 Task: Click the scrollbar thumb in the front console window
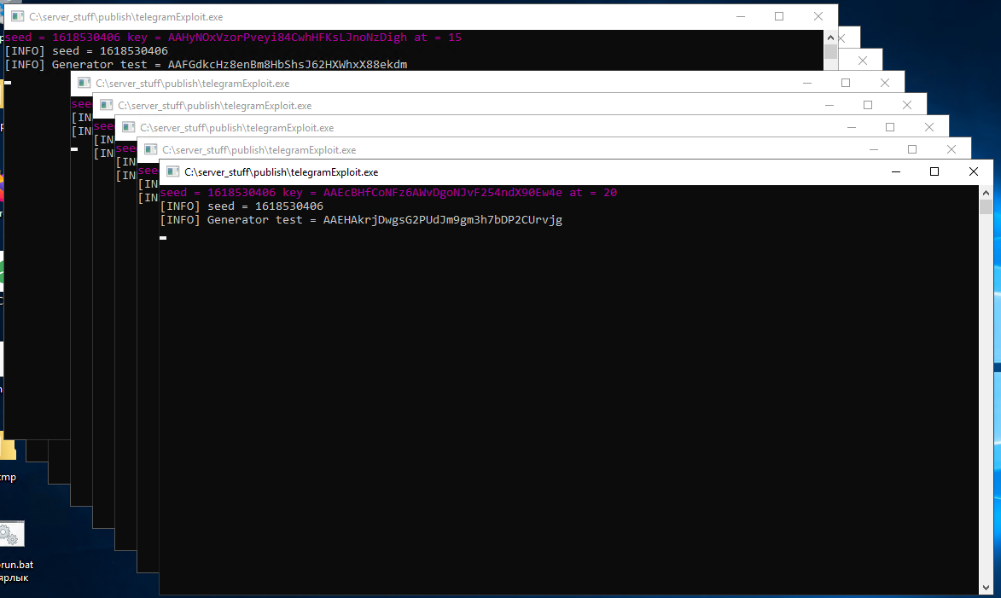pyautogui.click(x=986, y=206)
